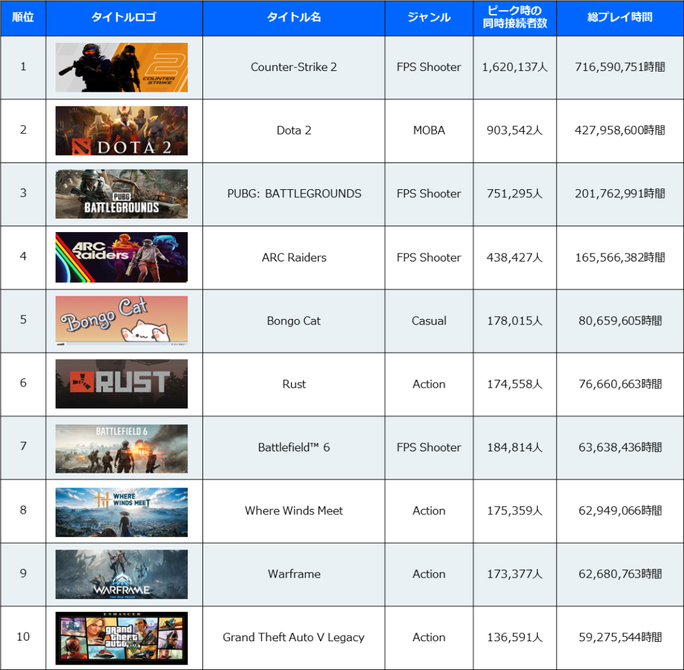Select the ジャンル column header
684x670 pixels.
point(429,17)
